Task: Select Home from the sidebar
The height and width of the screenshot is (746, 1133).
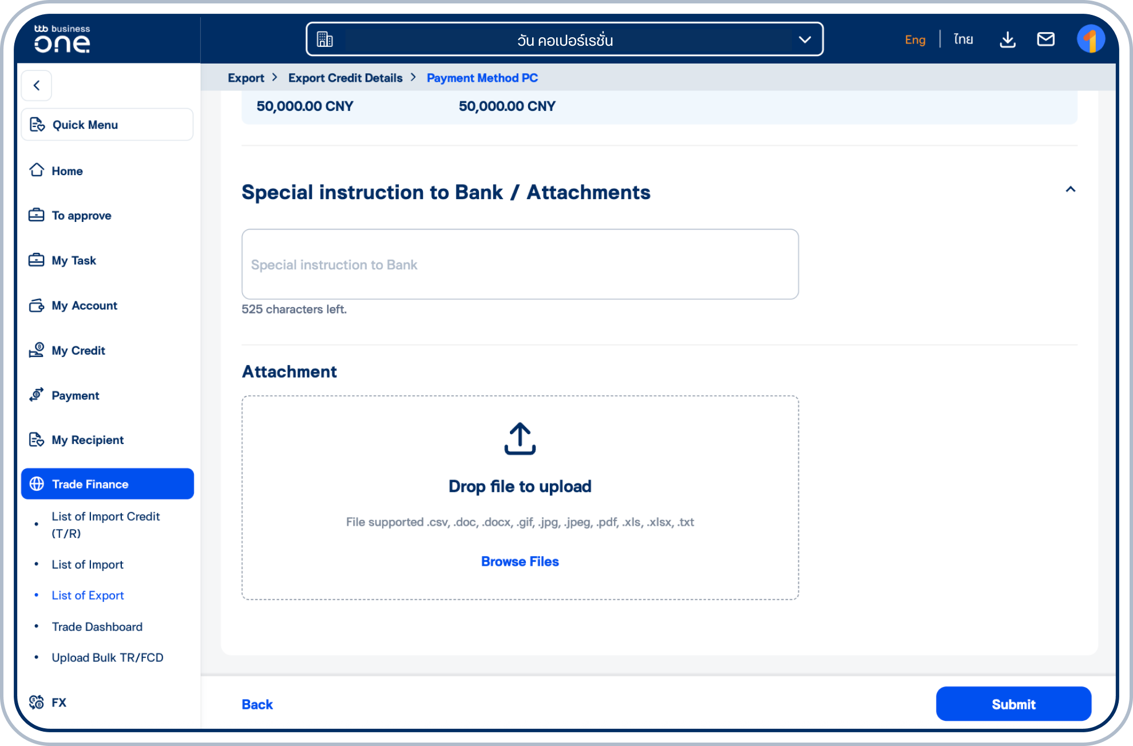Action: (x=66, y=170)
